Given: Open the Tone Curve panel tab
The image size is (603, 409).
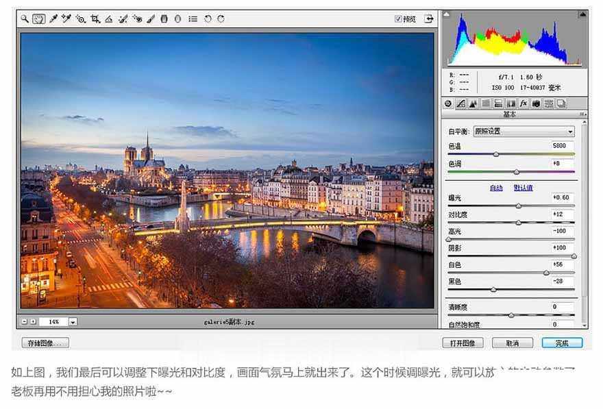Looking at the screenshot, I should [x=460, y=103].
